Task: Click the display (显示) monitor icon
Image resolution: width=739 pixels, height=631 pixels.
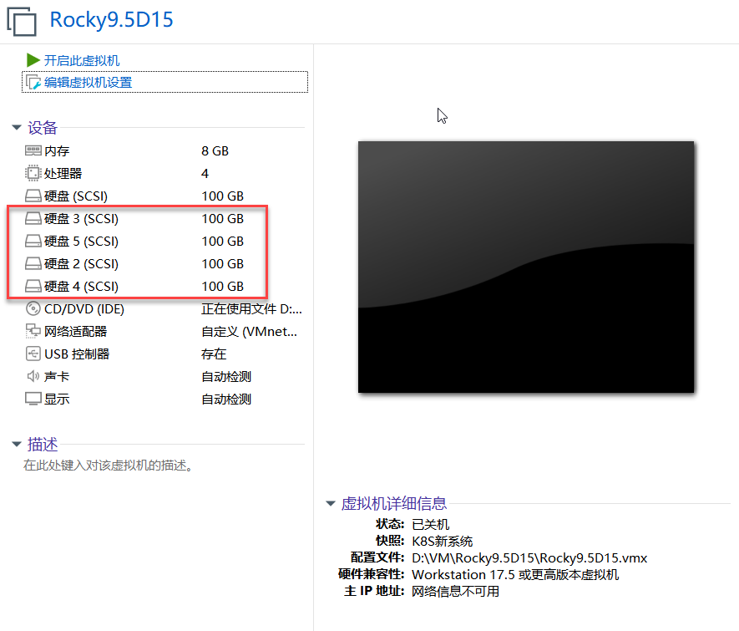Action: (33, 399)
